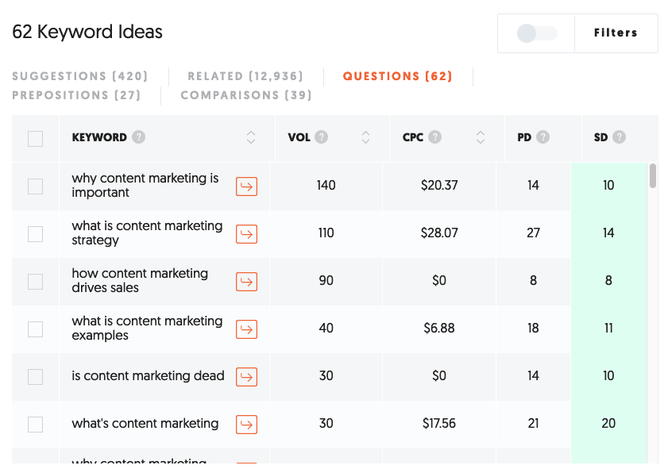Screen dimensions: 668x473
Task: Tick checkbox for 'why content marketing is important'
Action: pyautogui.click(x=36, y=187)
